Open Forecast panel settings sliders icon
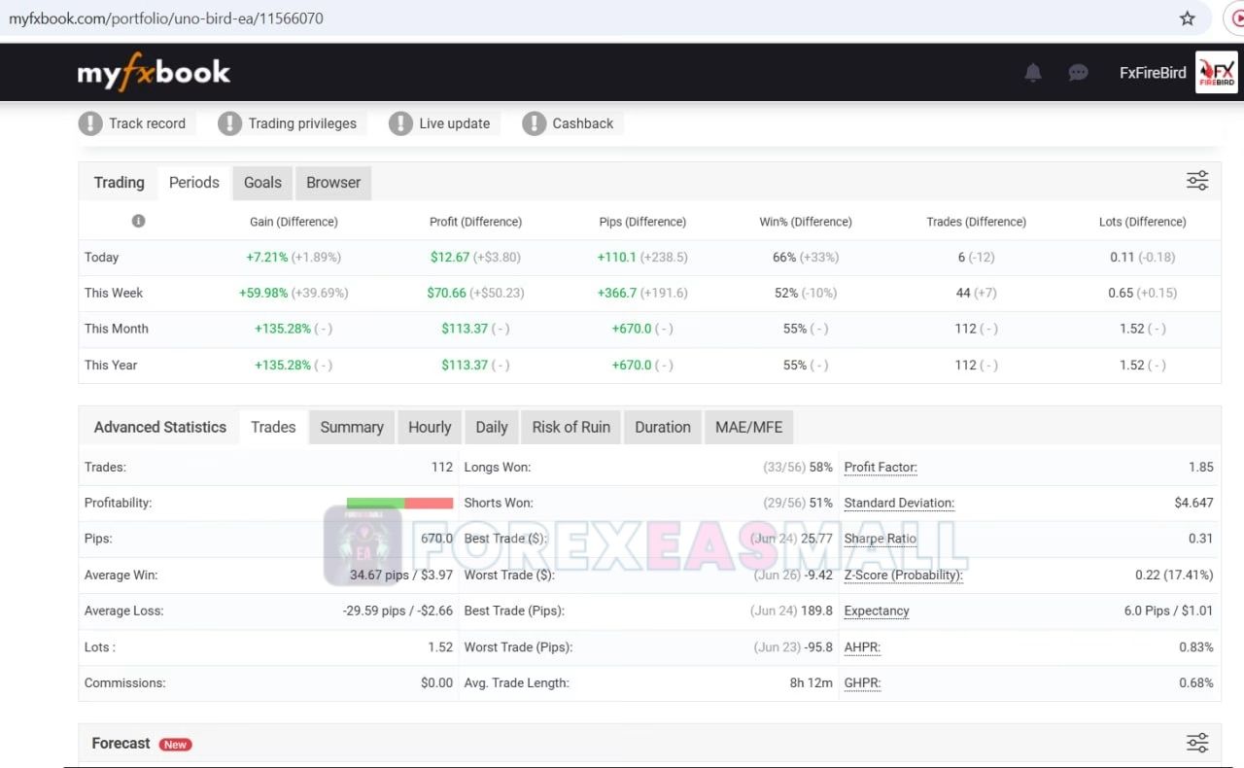The width and height of the screenshot is (1244, 768). pos(1196,743)
